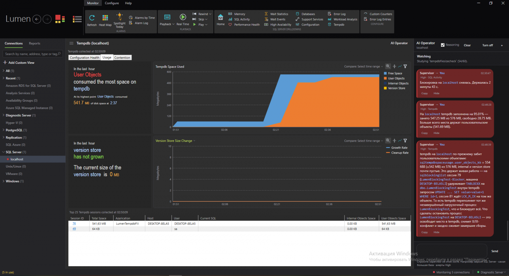The image size is (509, 276).
Task: Open the Help menu
Action: 129,3
